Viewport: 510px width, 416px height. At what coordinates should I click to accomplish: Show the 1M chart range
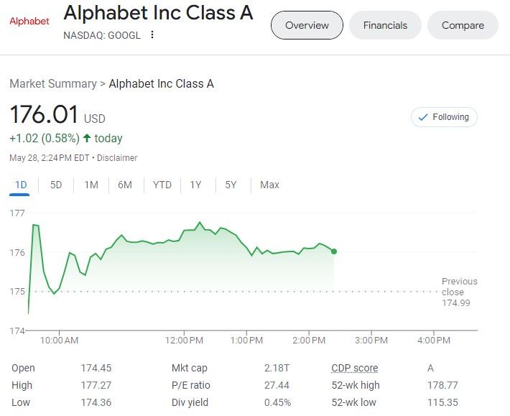tap(91, 185)
